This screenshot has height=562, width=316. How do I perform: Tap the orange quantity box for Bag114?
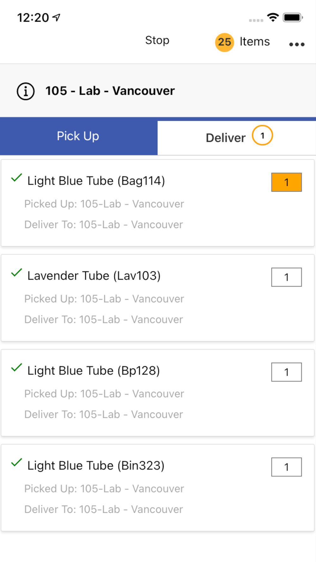point(286,182)
